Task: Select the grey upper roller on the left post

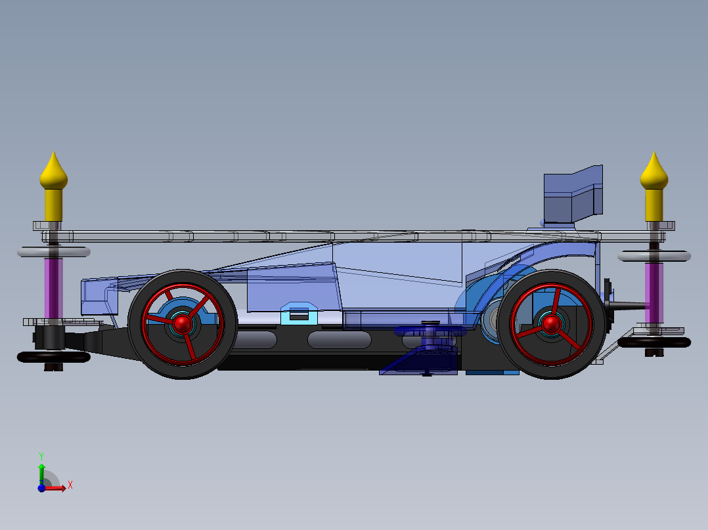Action: coord(53,252)
